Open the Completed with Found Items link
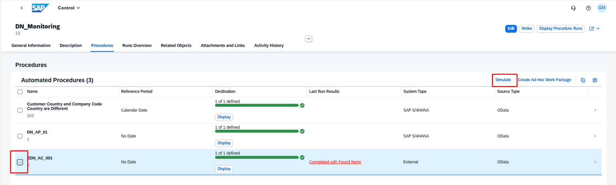The height and width of the screenshot is (185, 616). coord(335,162)
